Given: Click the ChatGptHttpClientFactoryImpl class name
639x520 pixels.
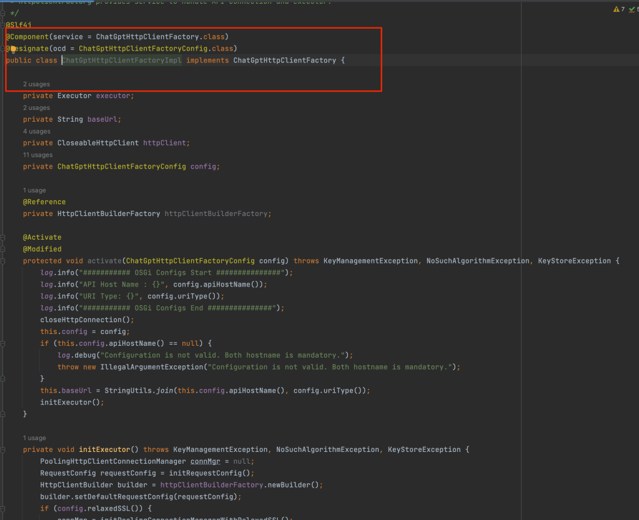Looking at the screenshot, I should coord(122,61).
